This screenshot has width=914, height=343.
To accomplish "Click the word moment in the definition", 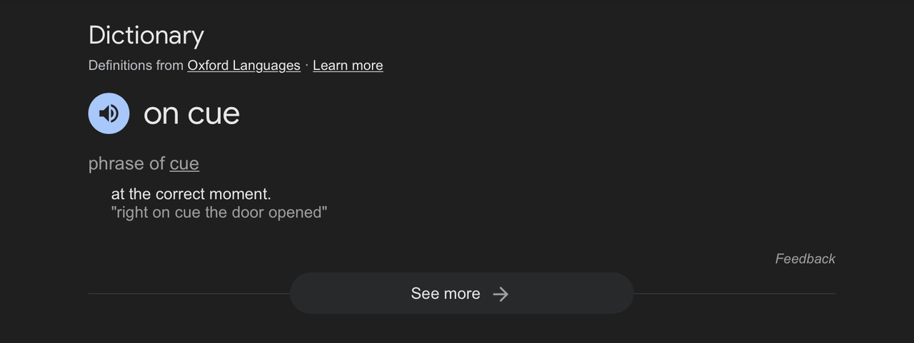I will click(x=240, y=194).
